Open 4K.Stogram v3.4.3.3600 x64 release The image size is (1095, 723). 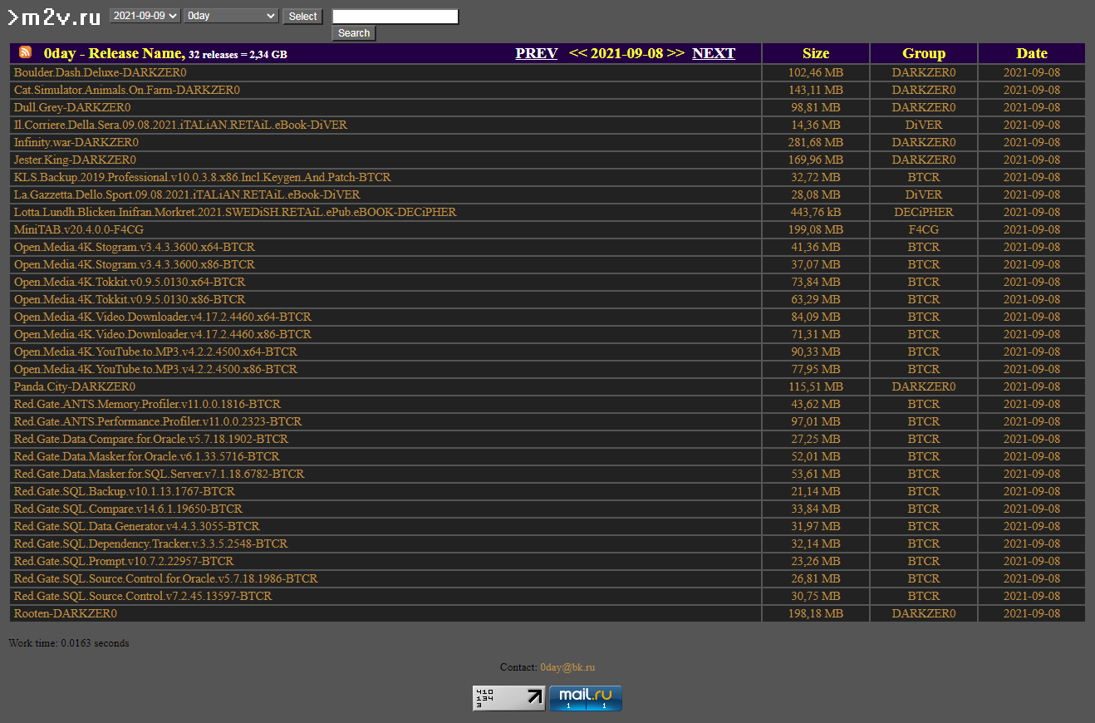135,247
